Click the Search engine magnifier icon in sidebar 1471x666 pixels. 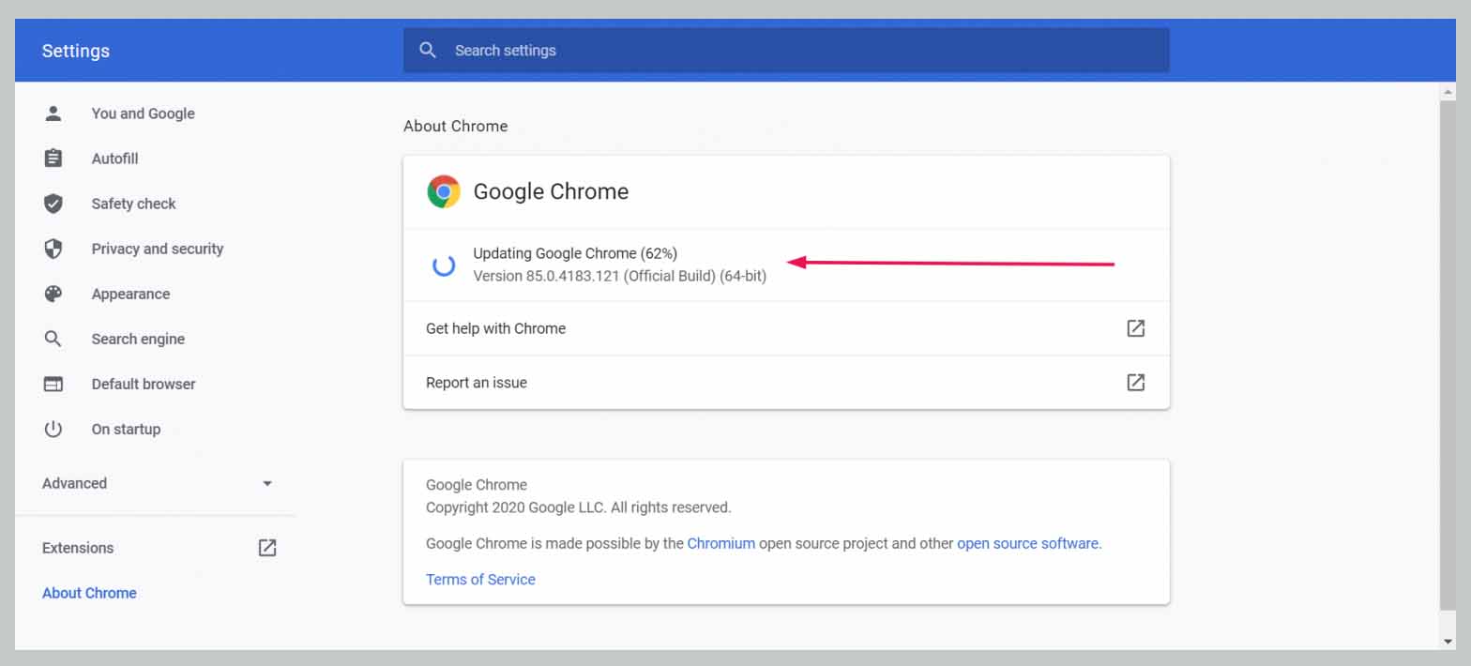pyautogui.click(x=53, y=339)
